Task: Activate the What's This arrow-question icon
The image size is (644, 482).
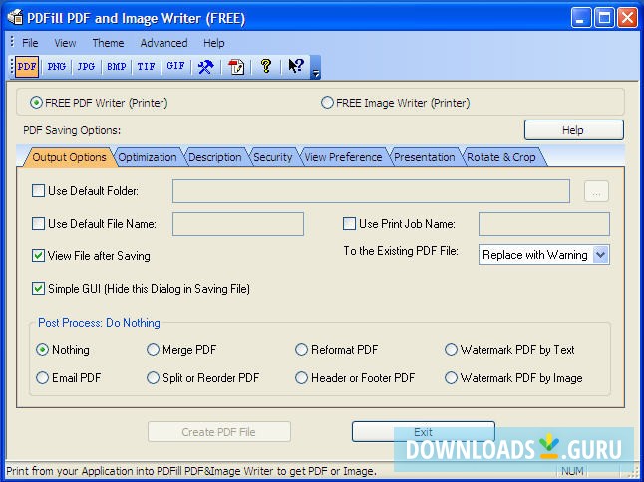Action: [296, 66]
